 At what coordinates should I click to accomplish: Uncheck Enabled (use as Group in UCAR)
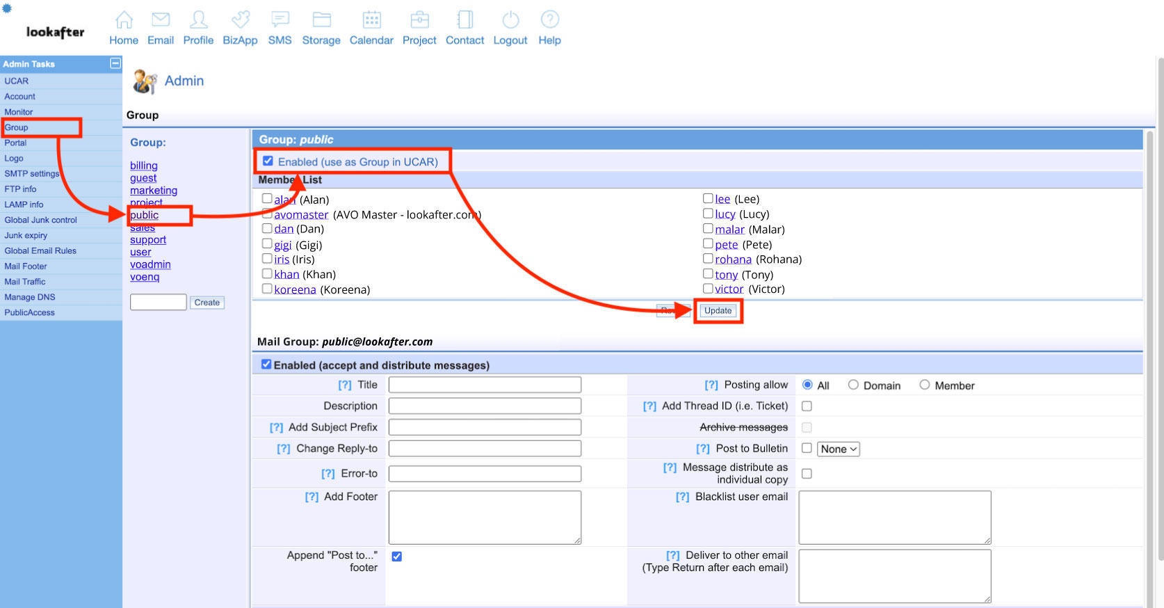(268, 161)
